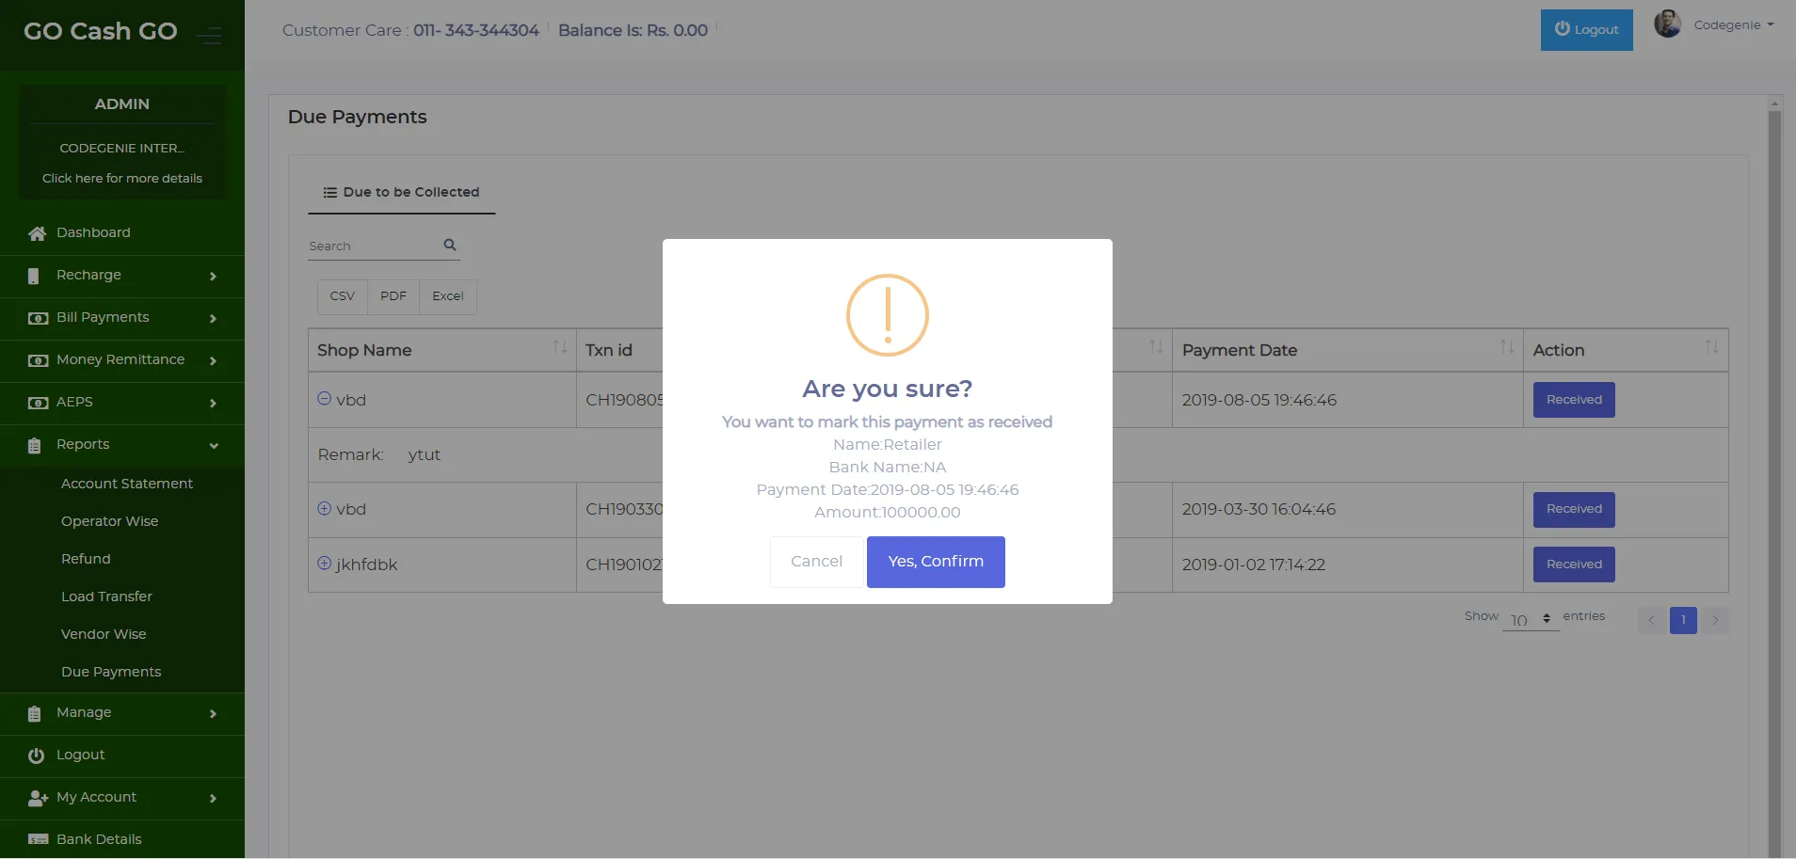Sort by Payment Date column arrows

pos(1506,347)
